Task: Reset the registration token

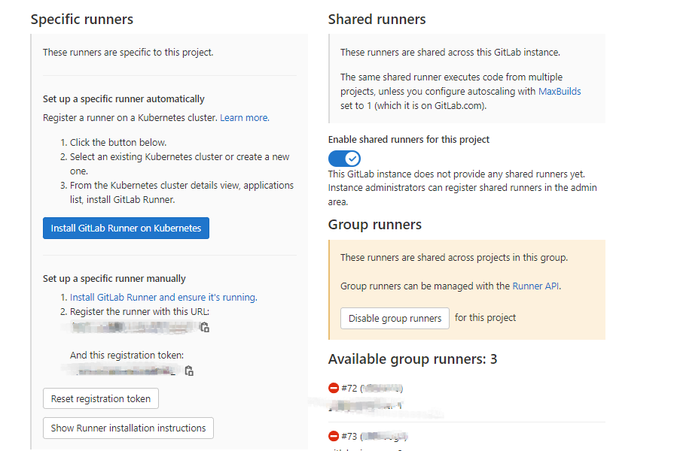Action: [x=101, y=399]
